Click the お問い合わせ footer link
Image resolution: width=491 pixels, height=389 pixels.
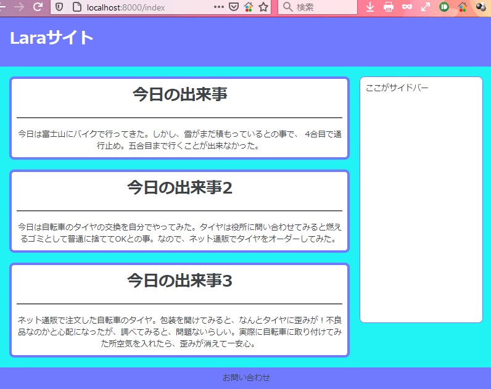tap(246, 377)
